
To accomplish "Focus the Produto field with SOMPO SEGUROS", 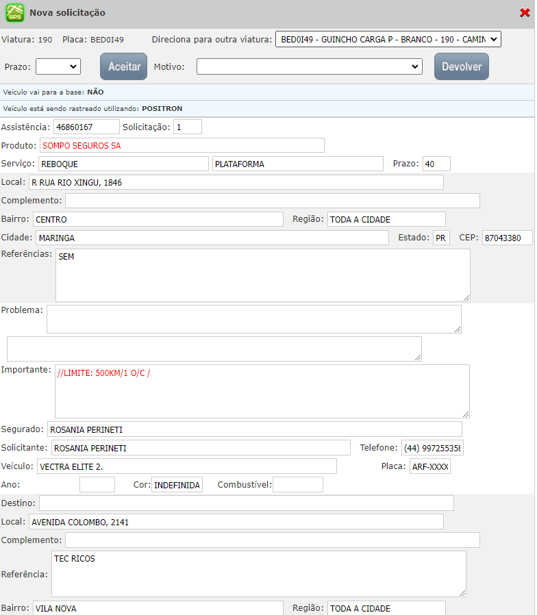I will [x=181, y=145].
